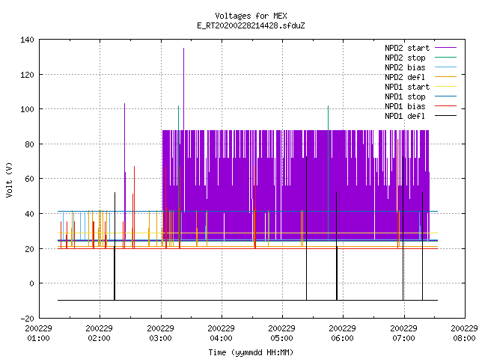
Task: Click the yellow NPD1 start legend line
Action: (445, 87)
